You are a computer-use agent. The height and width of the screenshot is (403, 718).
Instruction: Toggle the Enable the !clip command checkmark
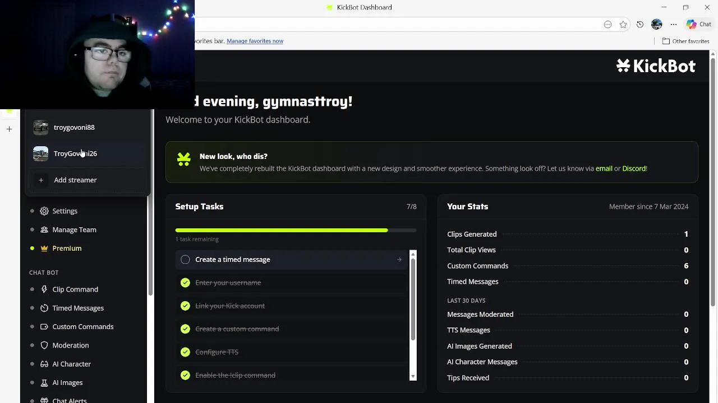point(185,375)
